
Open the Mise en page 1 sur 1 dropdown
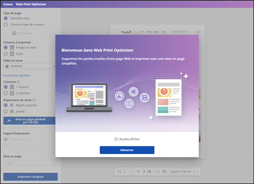(30, 163)
